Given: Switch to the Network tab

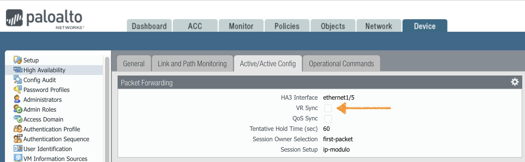Looking at the screenshot, I should point(378,26).
